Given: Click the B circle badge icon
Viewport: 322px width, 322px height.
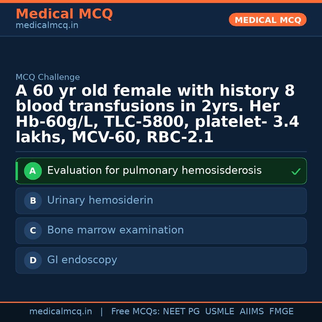Looking at the screenshot, I should pos(33,201).
